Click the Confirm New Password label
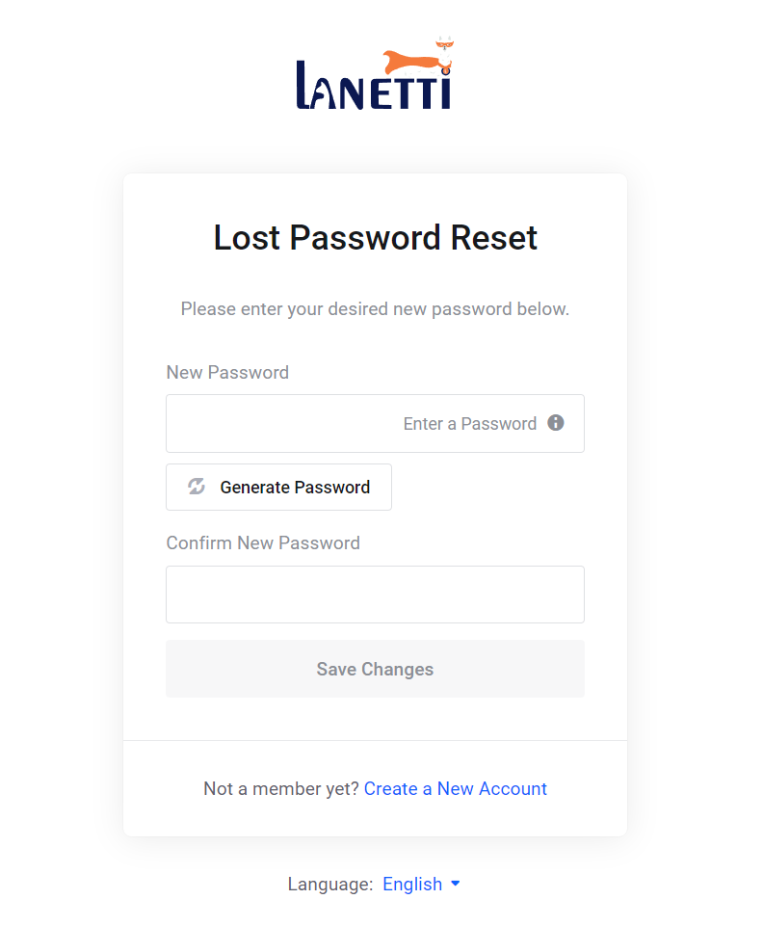 tap(263, 543)
